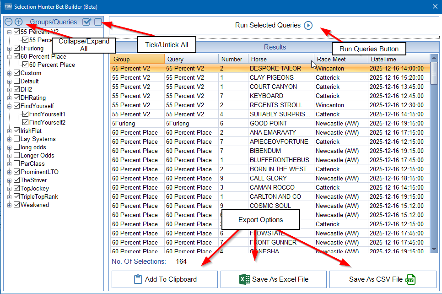Screen dimensions: 442x294
Task: Untick all queries via the empty-box icon
Action: 97,21
